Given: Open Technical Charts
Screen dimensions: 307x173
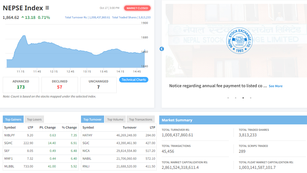Looking at the screenshot, I should [134, 80].
